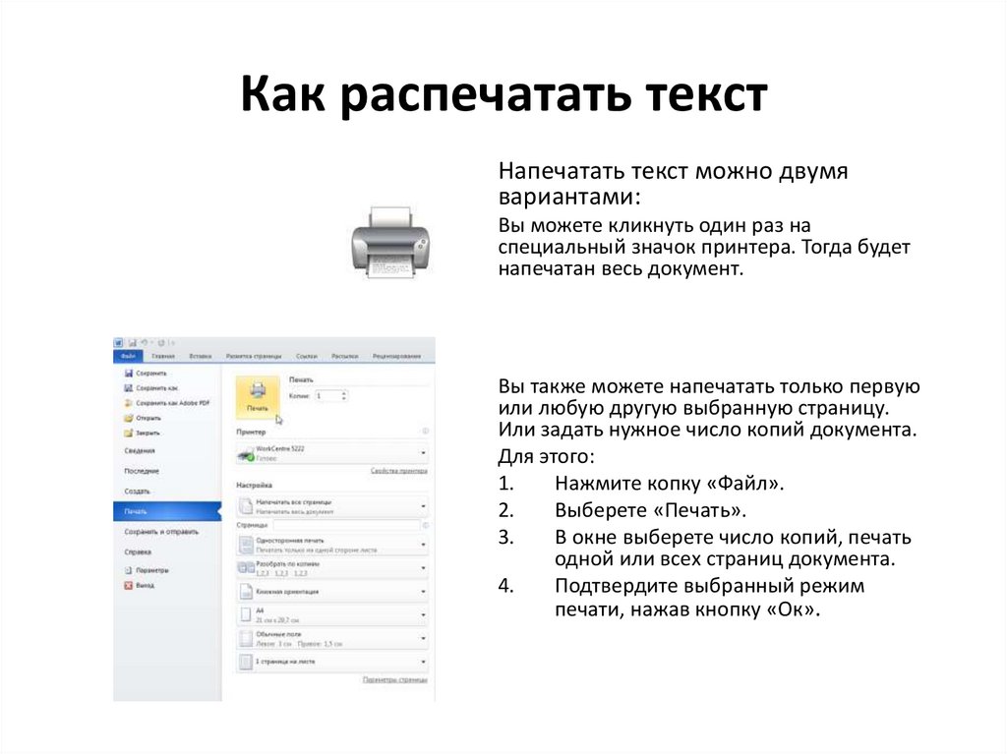Image resolution: width=1007 pixels, height=754 pixels.
Task: Click the Параметры options icon
Action: tap(129, 570)
